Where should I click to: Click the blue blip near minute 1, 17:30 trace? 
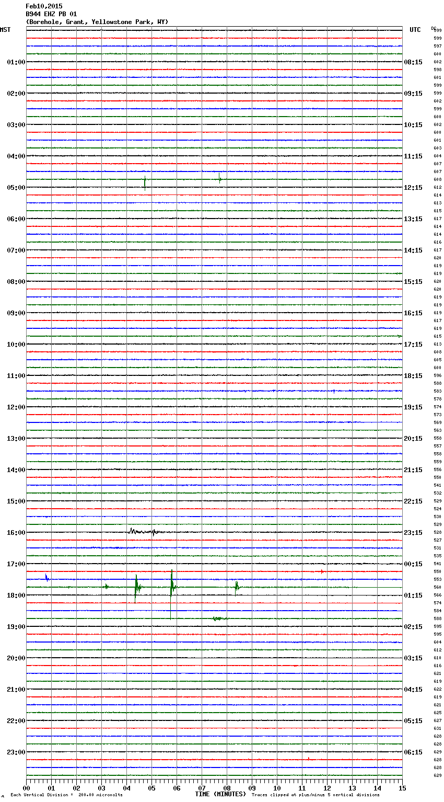[46, 578]
